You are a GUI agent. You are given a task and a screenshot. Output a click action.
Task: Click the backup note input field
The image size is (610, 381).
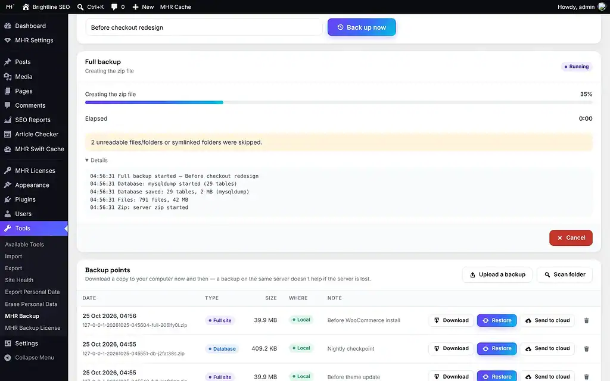tap(204, 27)
